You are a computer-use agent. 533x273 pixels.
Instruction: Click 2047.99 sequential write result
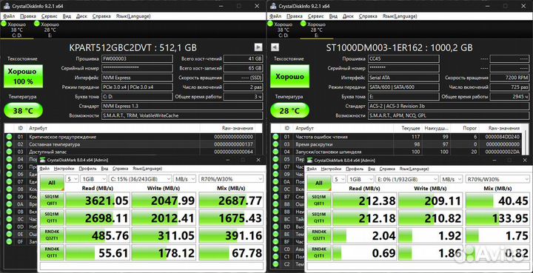tap(164, 200)
